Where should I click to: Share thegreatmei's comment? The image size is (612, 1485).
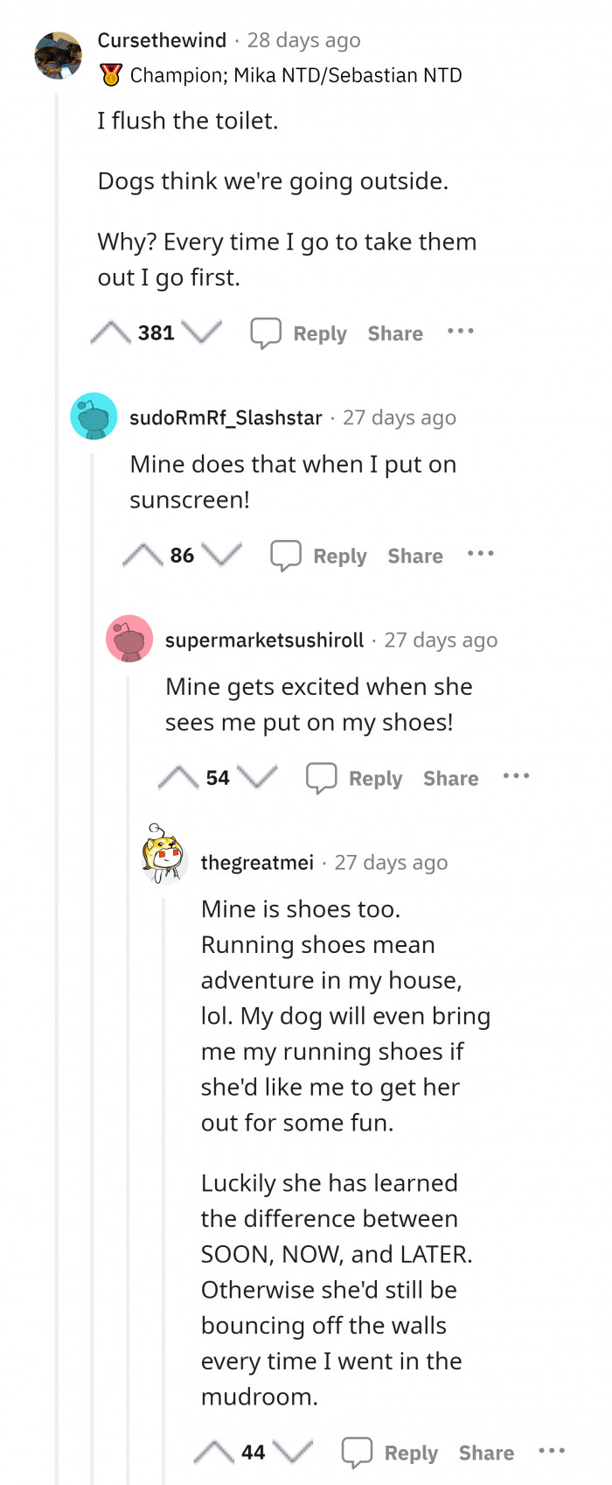(x=486, y=1453)
